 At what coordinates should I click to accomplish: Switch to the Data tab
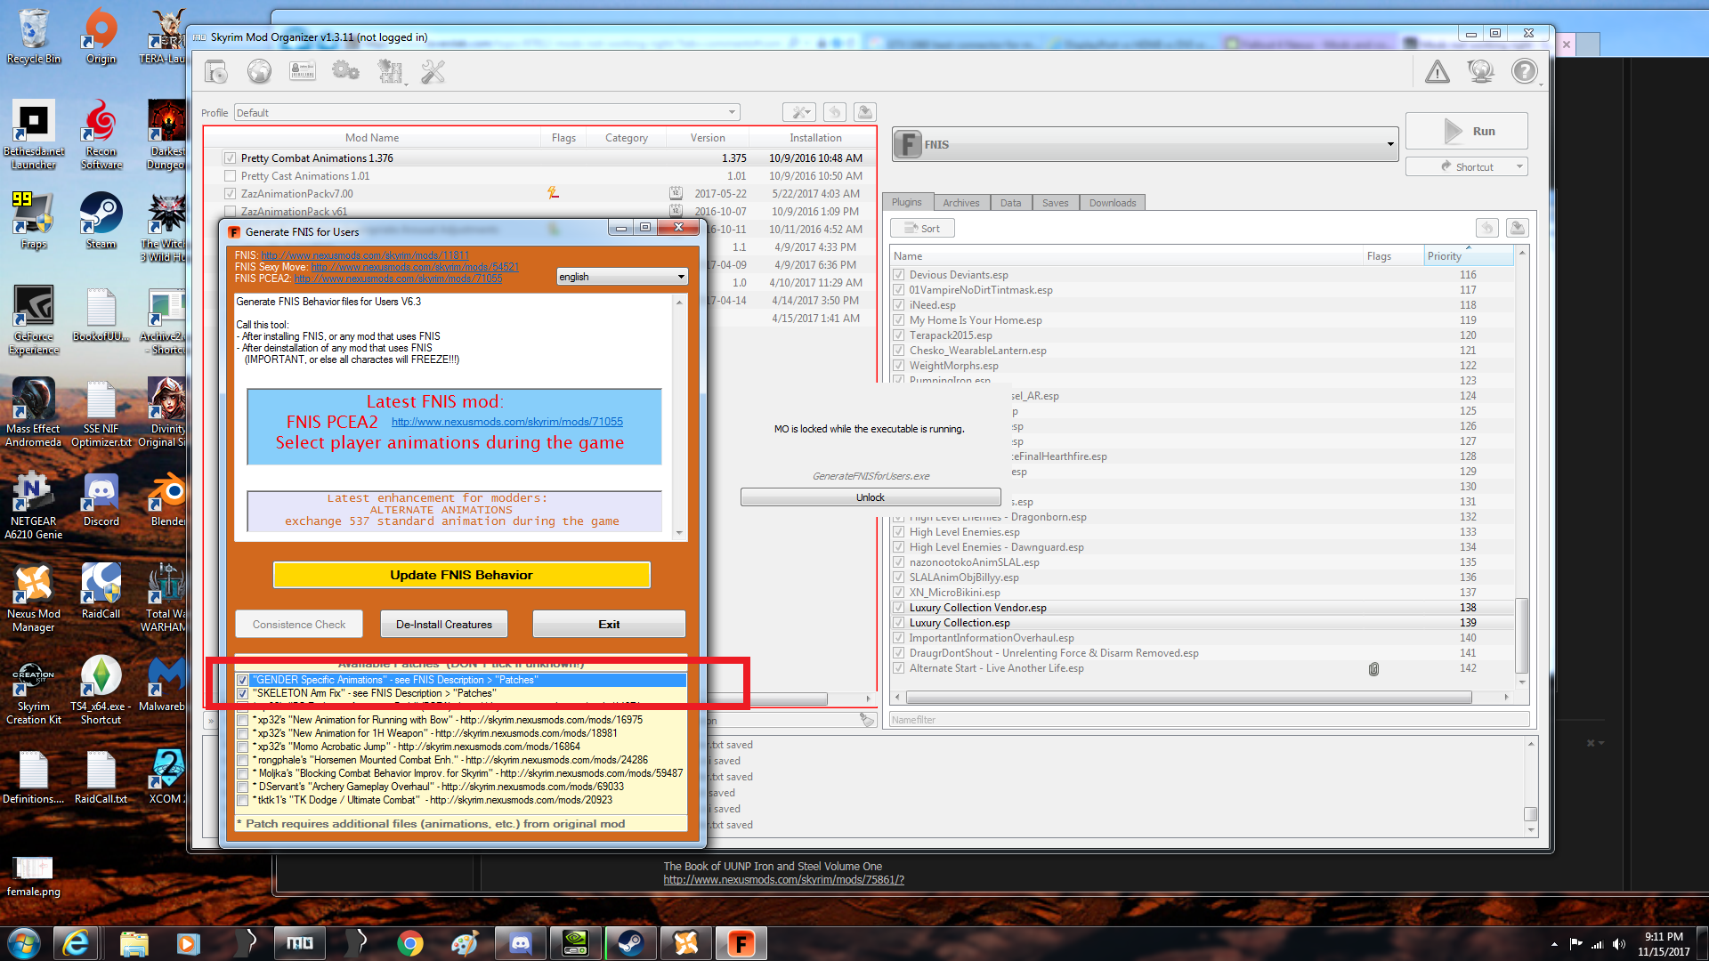[x=1010, y=203]
